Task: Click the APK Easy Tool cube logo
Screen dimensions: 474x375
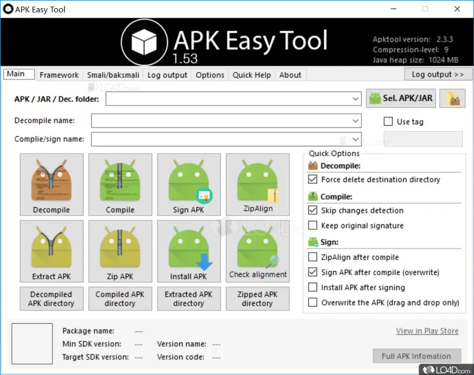Action: click(x=145, y=42)
